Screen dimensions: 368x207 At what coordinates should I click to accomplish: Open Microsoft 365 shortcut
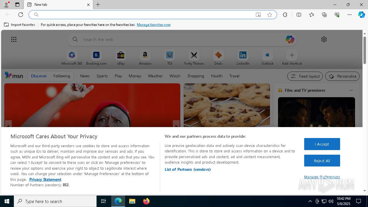tap(72, 58)
